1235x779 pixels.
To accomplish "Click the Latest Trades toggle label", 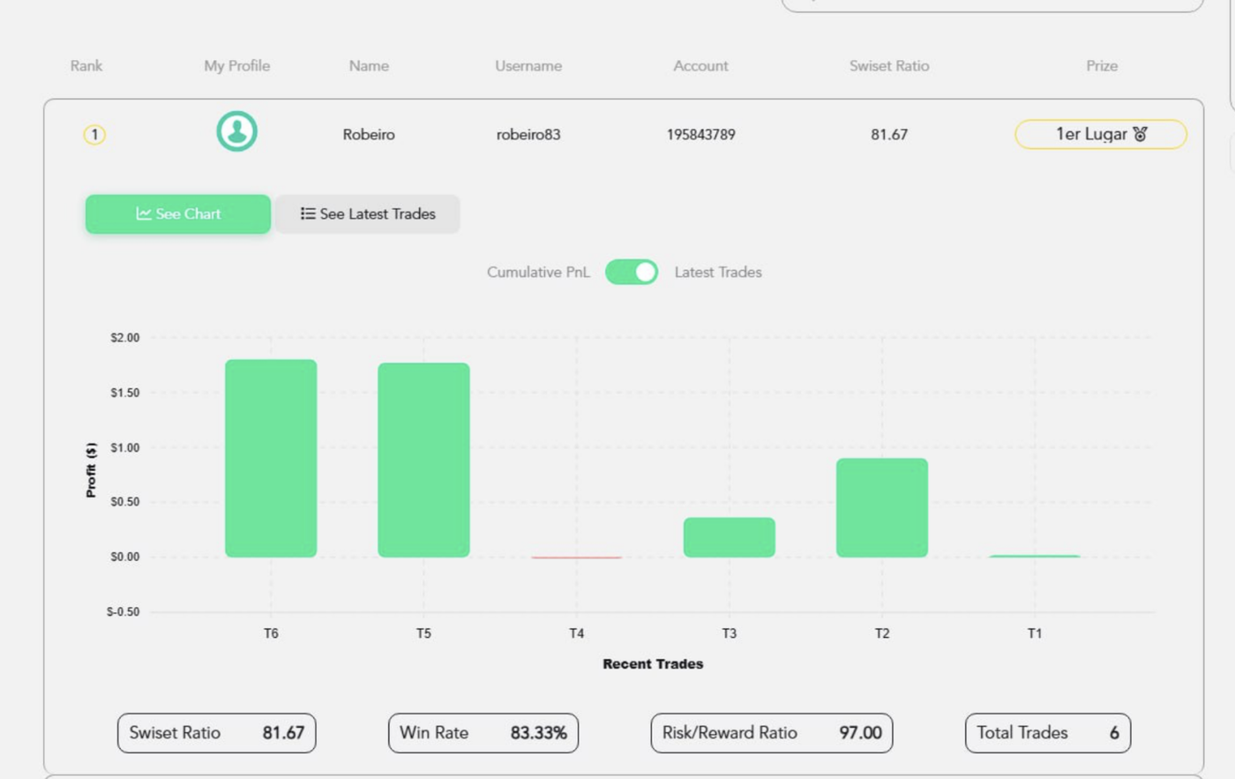I will [x=717, y=273].
